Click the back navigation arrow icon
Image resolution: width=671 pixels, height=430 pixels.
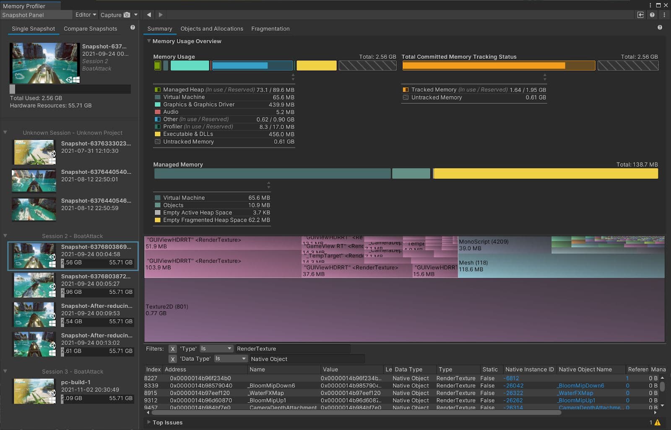149,14
